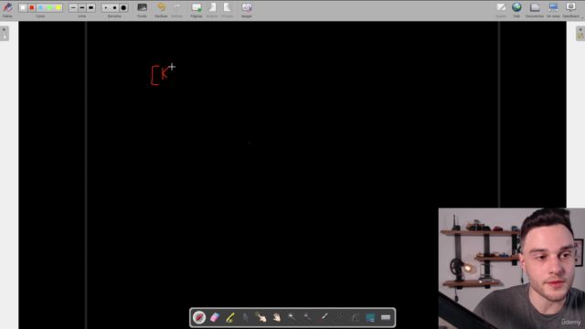Expand the right library panel

[x=580, y=33]
